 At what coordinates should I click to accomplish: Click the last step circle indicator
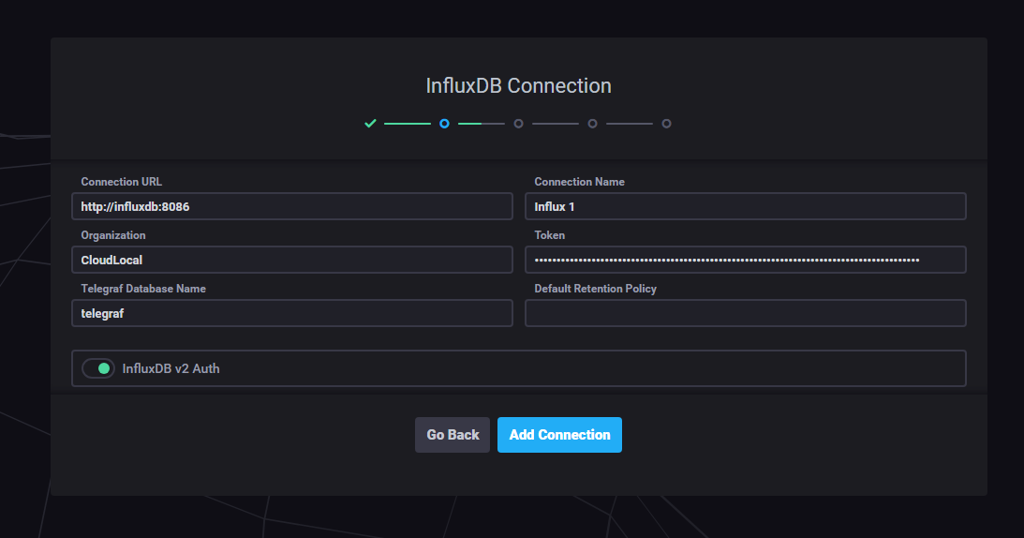click(x=666, y=124)
